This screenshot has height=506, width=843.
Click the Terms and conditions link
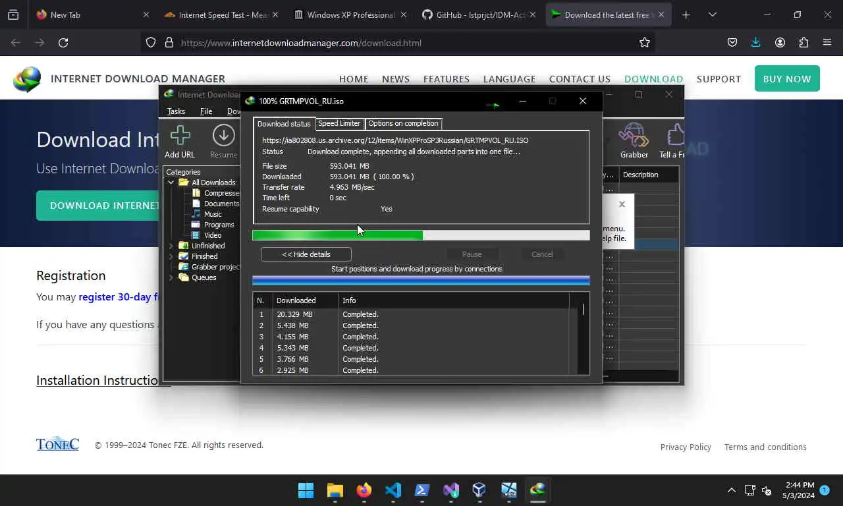pos(765,447)
